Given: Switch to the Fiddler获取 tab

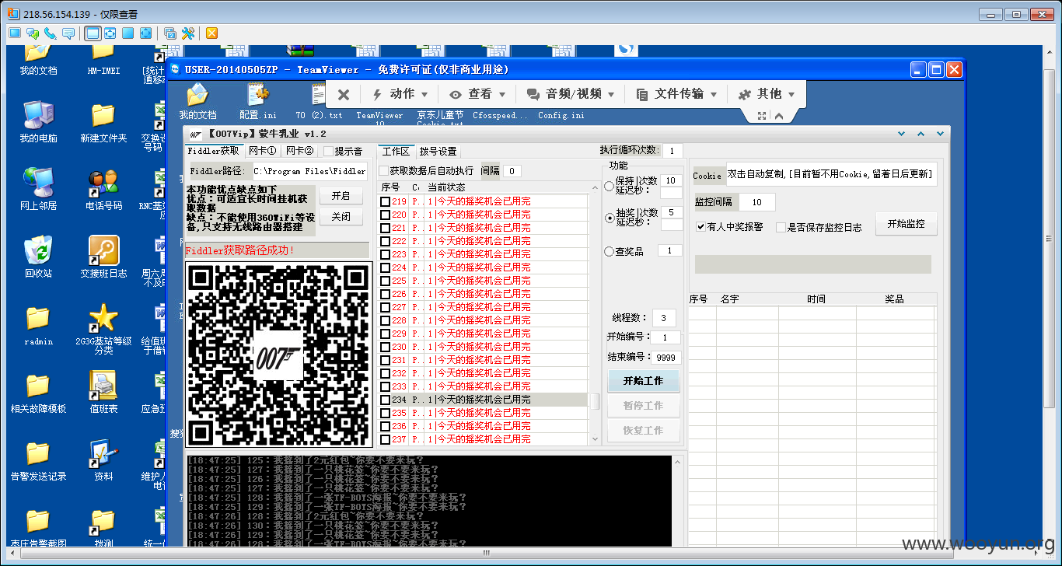Looking at the screenshot, I should 214,151.
